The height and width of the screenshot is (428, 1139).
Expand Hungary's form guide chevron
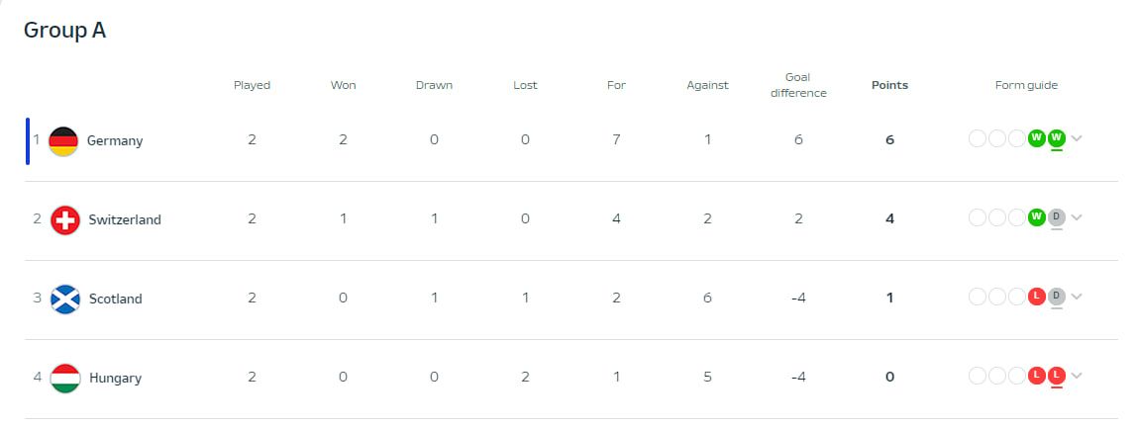coord(1077,376)
